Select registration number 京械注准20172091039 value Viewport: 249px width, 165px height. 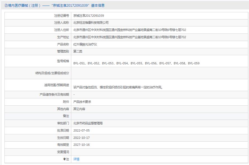click(x=89, y=16)
